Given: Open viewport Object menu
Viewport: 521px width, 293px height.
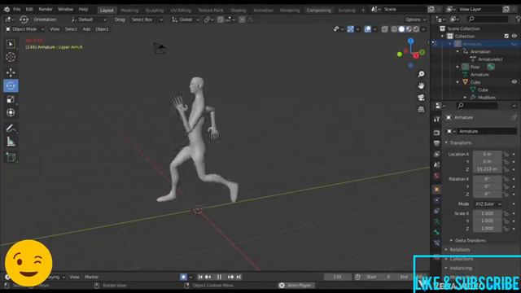Looking at the screenshot, I should point(102,29).
